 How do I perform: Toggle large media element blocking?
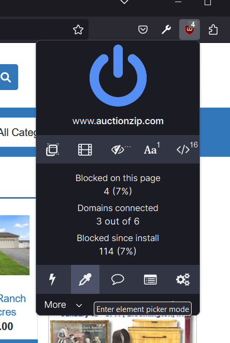[x=85, y=150]
